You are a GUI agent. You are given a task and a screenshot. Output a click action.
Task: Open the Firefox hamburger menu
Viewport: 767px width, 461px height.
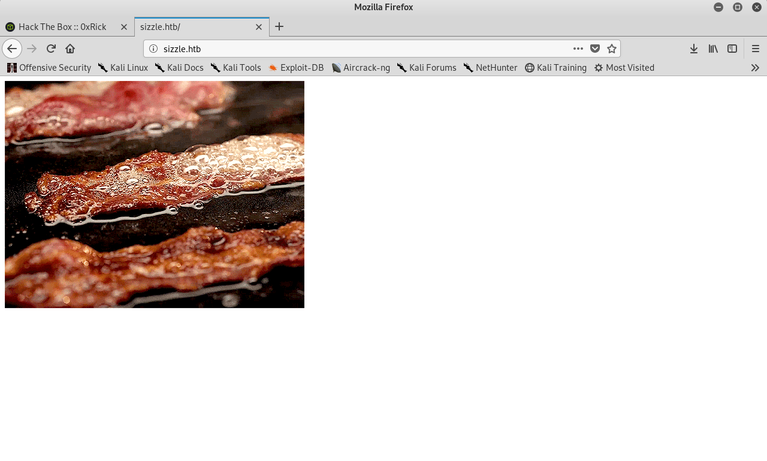coord(756,49)
